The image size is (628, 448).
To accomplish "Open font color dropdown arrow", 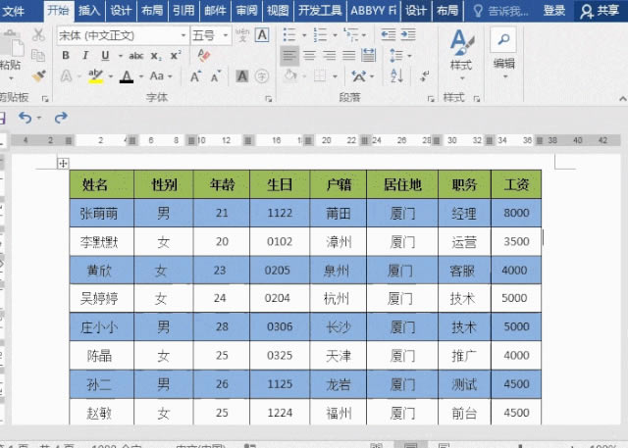I will (x=141, y=76).
